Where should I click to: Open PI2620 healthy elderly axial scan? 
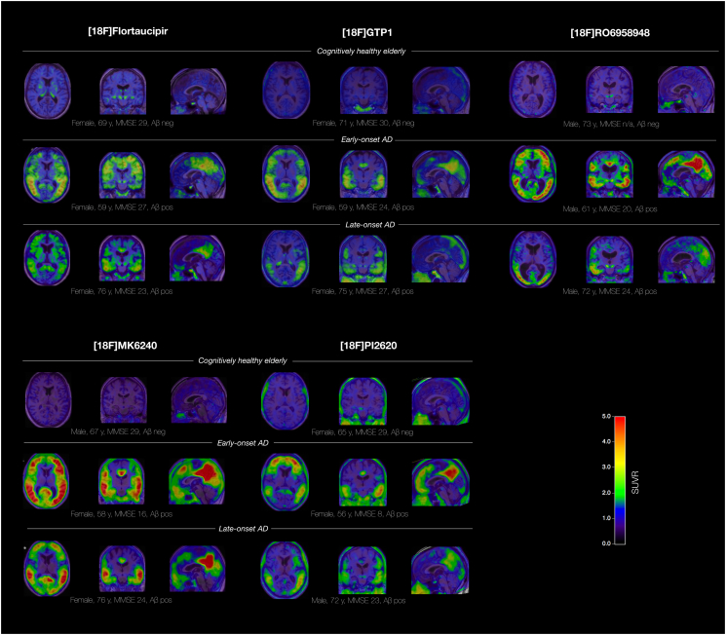[x=286, y=401]
